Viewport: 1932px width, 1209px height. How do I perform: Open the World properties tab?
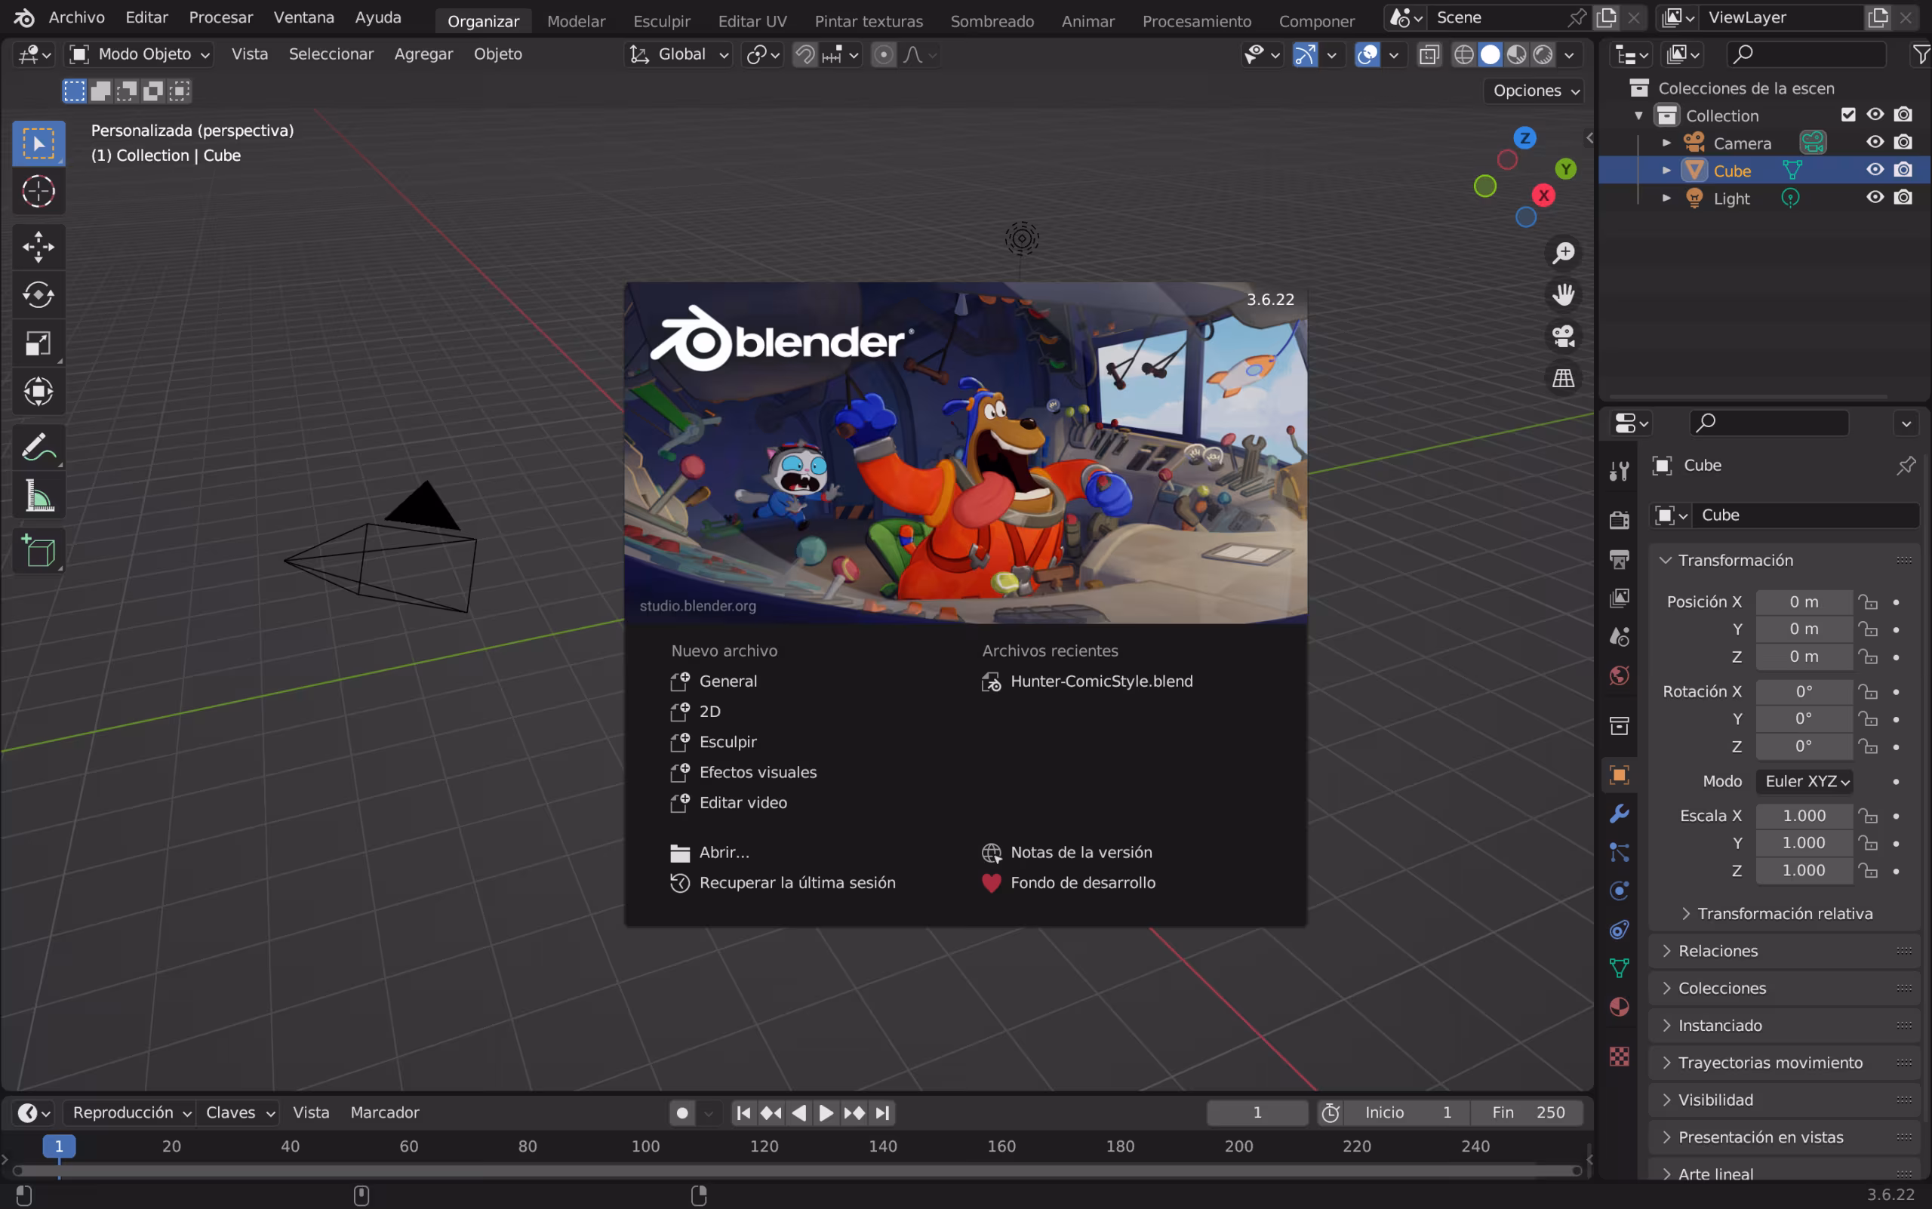pos(1620,675)
